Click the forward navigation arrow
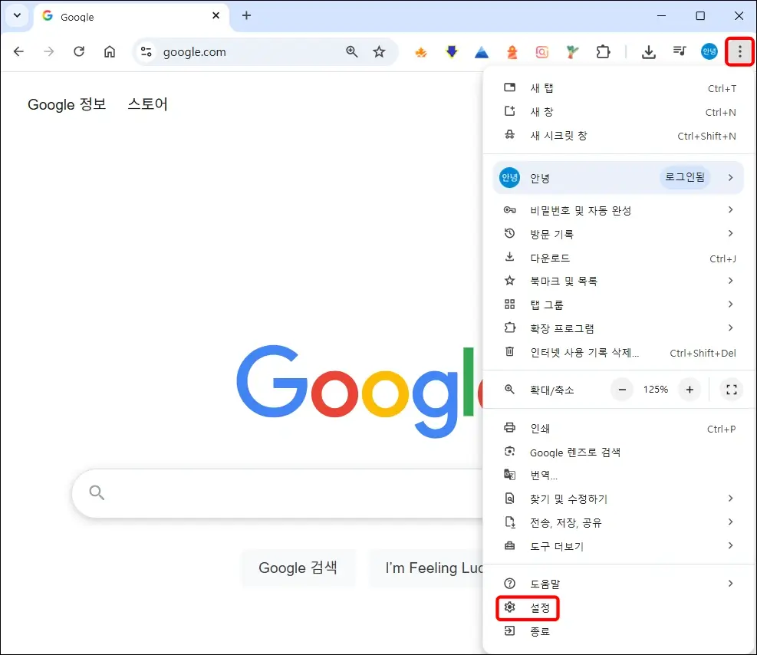 pos(49,51)
